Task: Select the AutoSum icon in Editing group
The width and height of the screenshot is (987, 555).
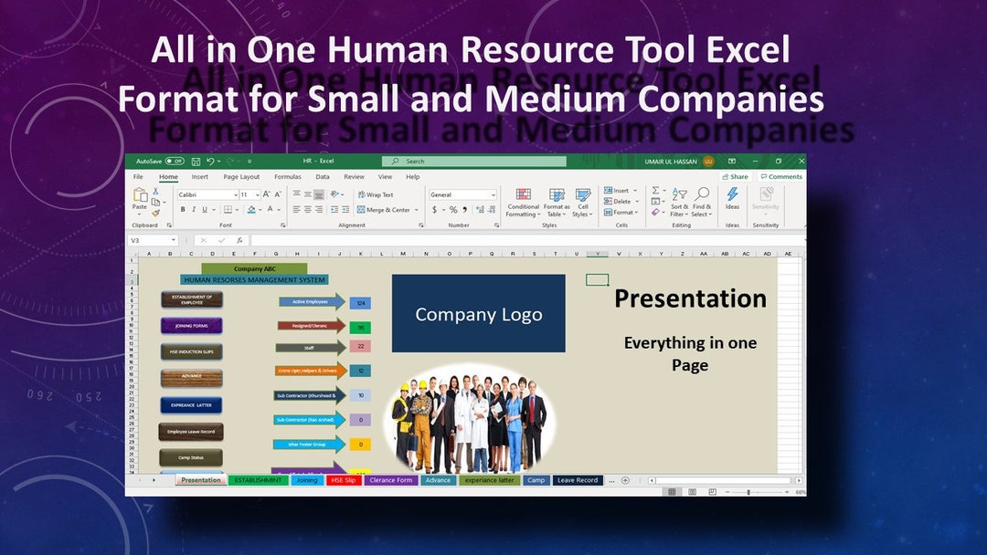Action: (x=655, y=190)
